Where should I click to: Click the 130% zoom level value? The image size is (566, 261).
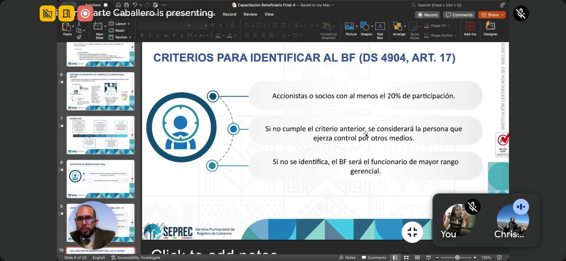pyautogui.click(x=486, y=257)
